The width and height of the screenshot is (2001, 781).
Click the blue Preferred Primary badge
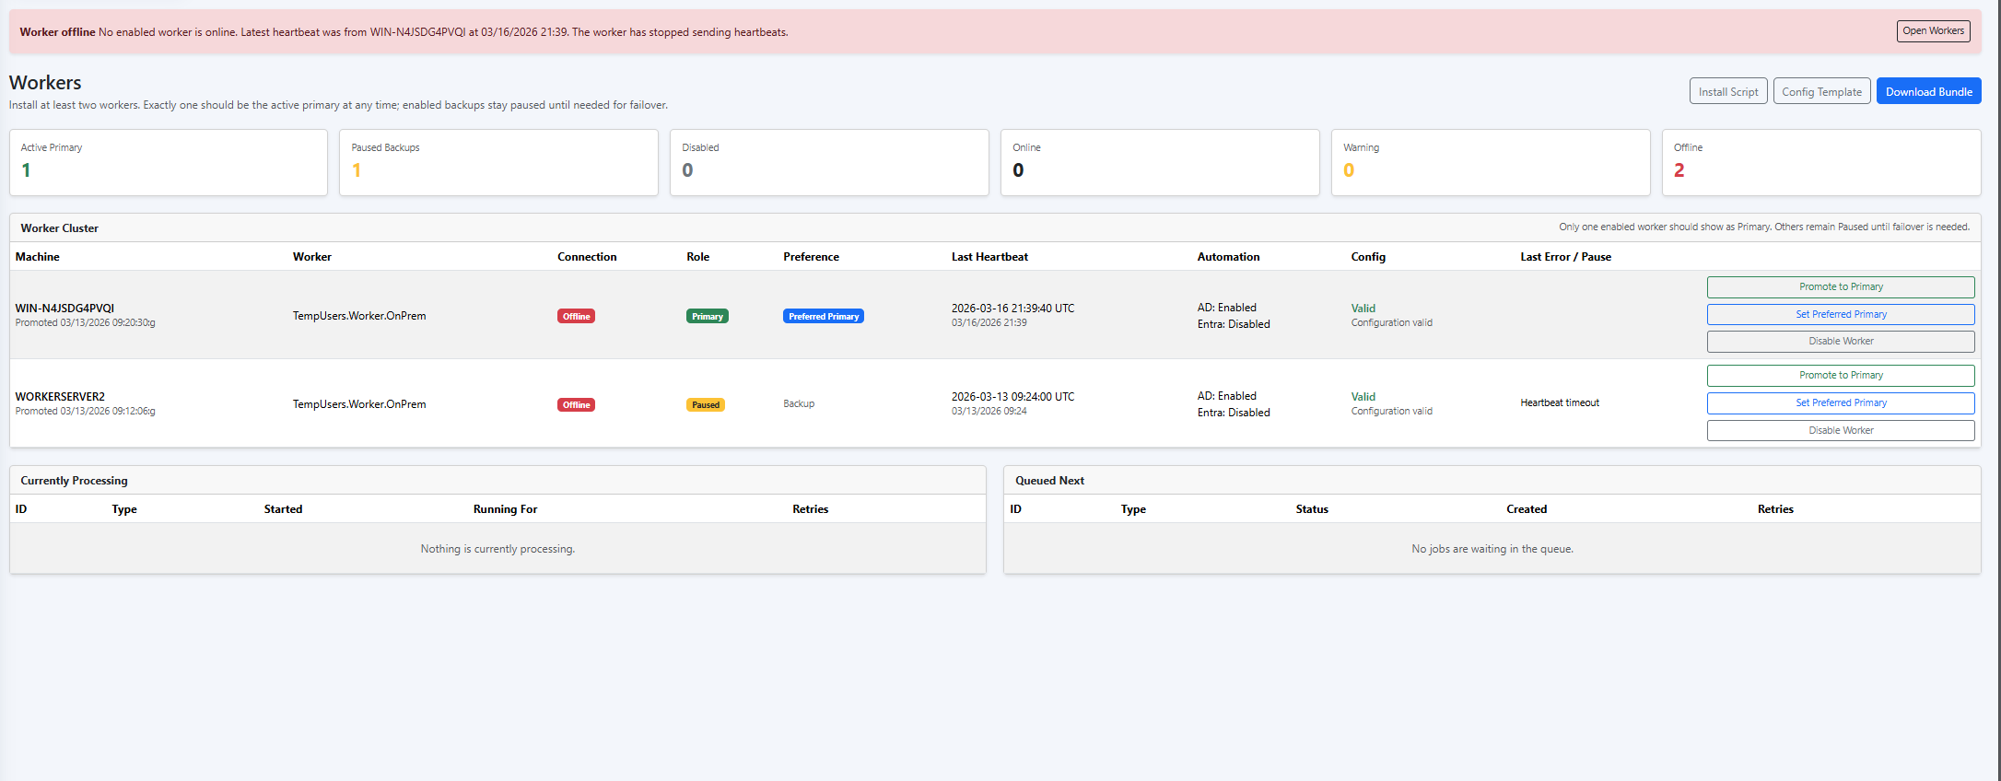coord(823,317)
